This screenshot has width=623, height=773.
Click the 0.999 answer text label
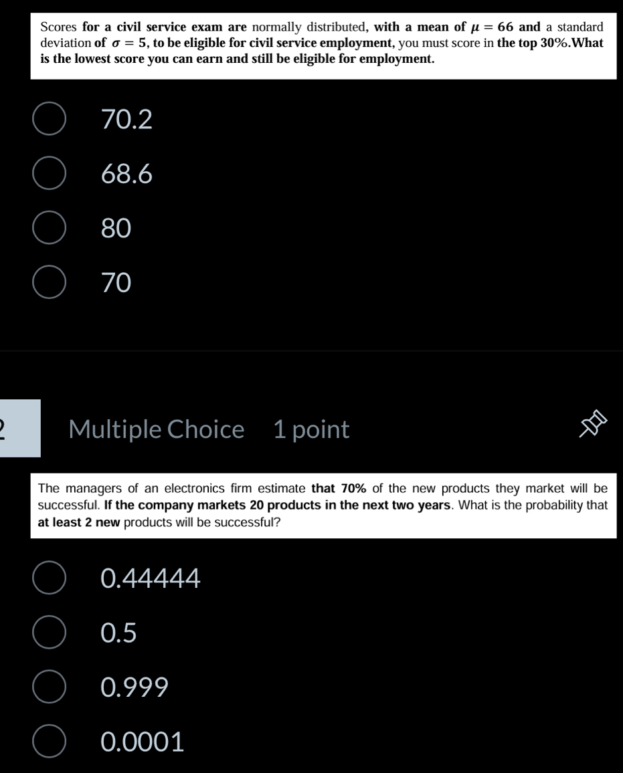tap(135, 687)
